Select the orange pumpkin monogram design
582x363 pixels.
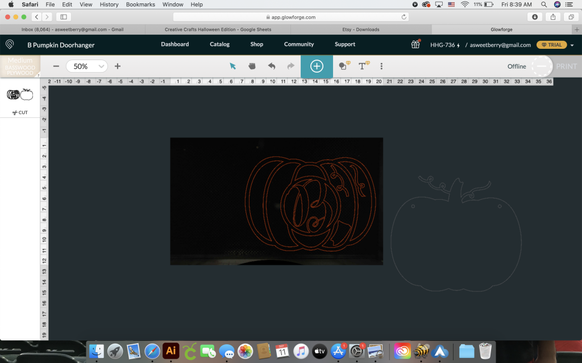(x=310, y=203)
